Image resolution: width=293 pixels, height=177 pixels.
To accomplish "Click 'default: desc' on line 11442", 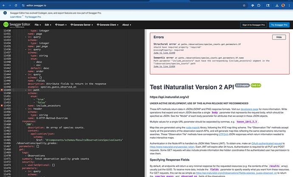I will tap(40, 68).
